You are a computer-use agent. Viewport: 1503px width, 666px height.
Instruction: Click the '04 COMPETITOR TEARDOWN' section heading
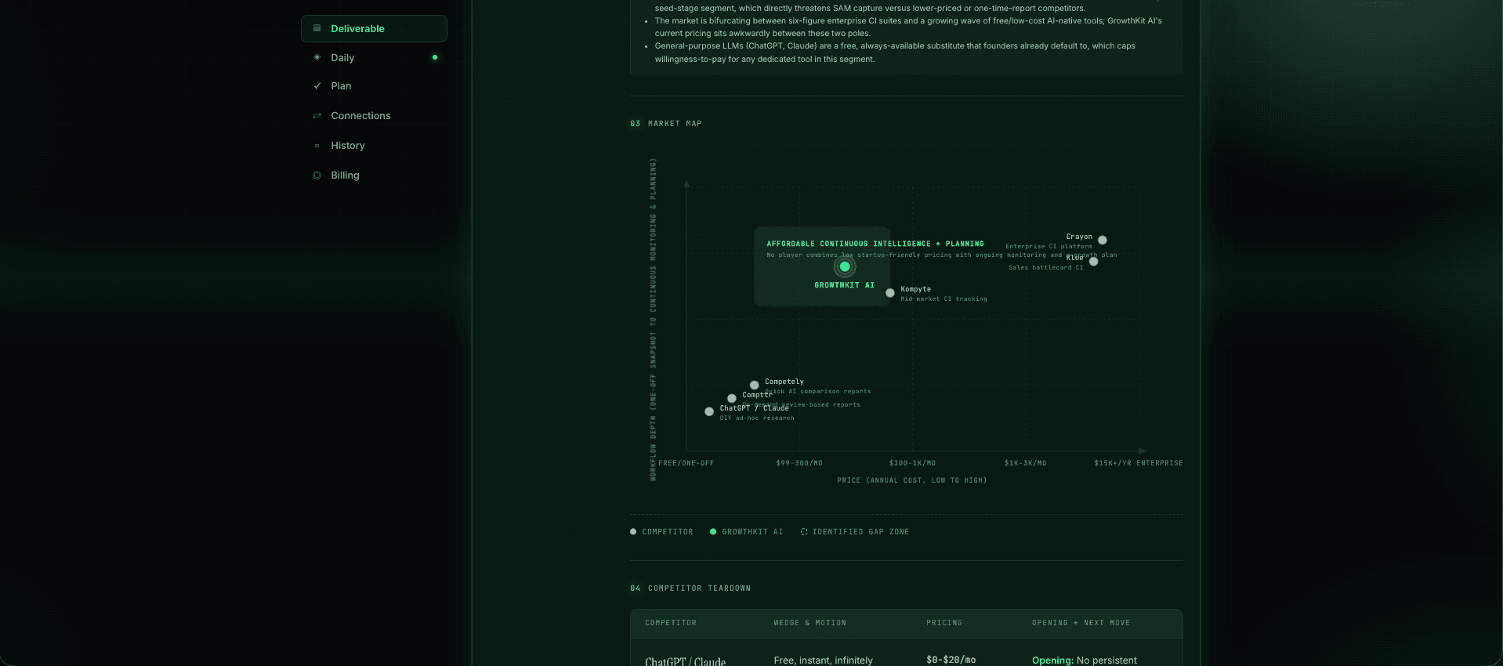(x=690, y=588)
